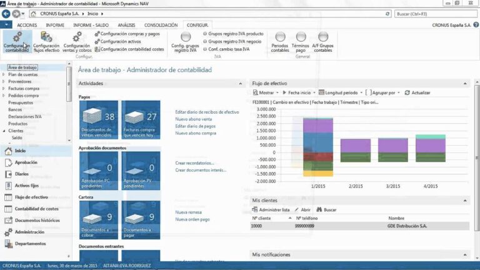Click Nueva orden pago link

tap(192, 219)
